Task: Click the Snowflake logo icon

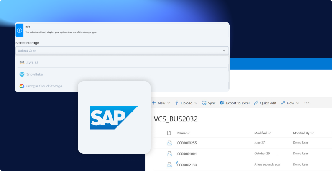Action: 22,74
